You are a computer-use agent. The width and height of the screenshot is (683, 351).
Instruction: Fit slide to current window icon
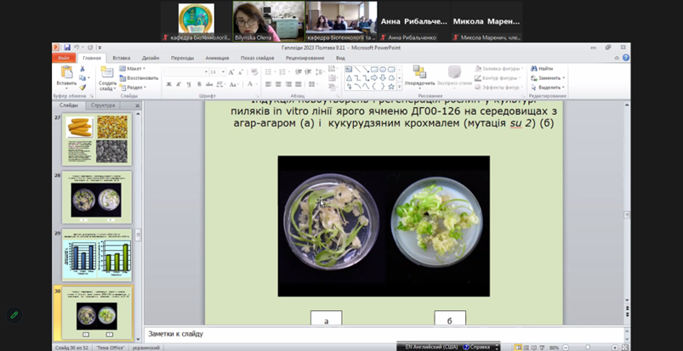(625, 348)
